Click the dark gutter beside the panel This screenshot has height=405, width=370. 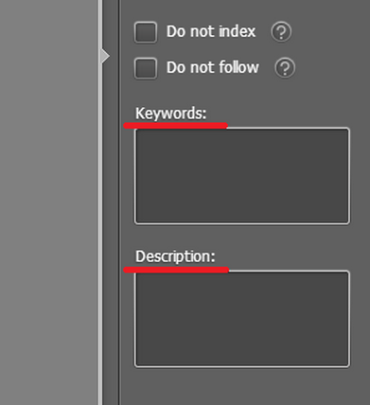coord(111,220)
